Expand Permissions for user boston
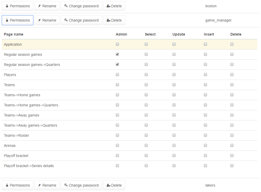The image size is (261, 192). (x=17, y=6)
